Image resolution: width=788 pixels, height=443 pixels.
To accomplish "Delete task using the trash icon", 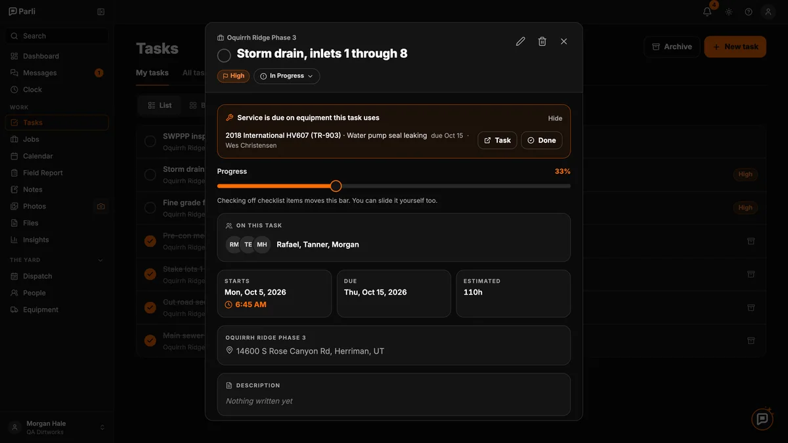I will [x=542, y=41].
